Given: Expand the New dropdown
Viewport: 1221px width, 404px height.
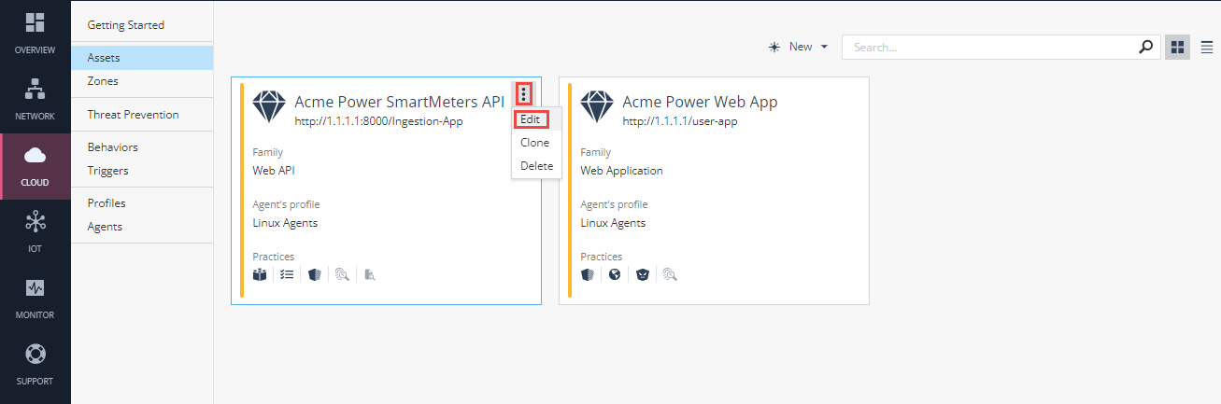Looking at the screenshot, I should point(799,47).
